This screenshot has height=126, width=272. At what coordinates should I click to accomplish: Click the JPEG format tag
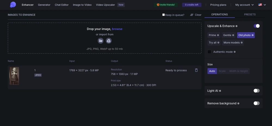click(38, 75)
